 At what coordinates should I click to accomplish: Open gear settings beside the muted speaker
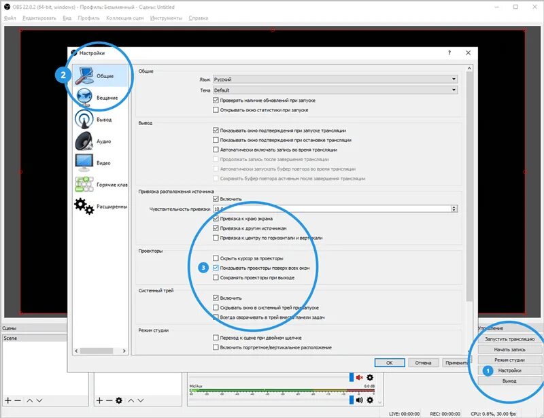370,377
